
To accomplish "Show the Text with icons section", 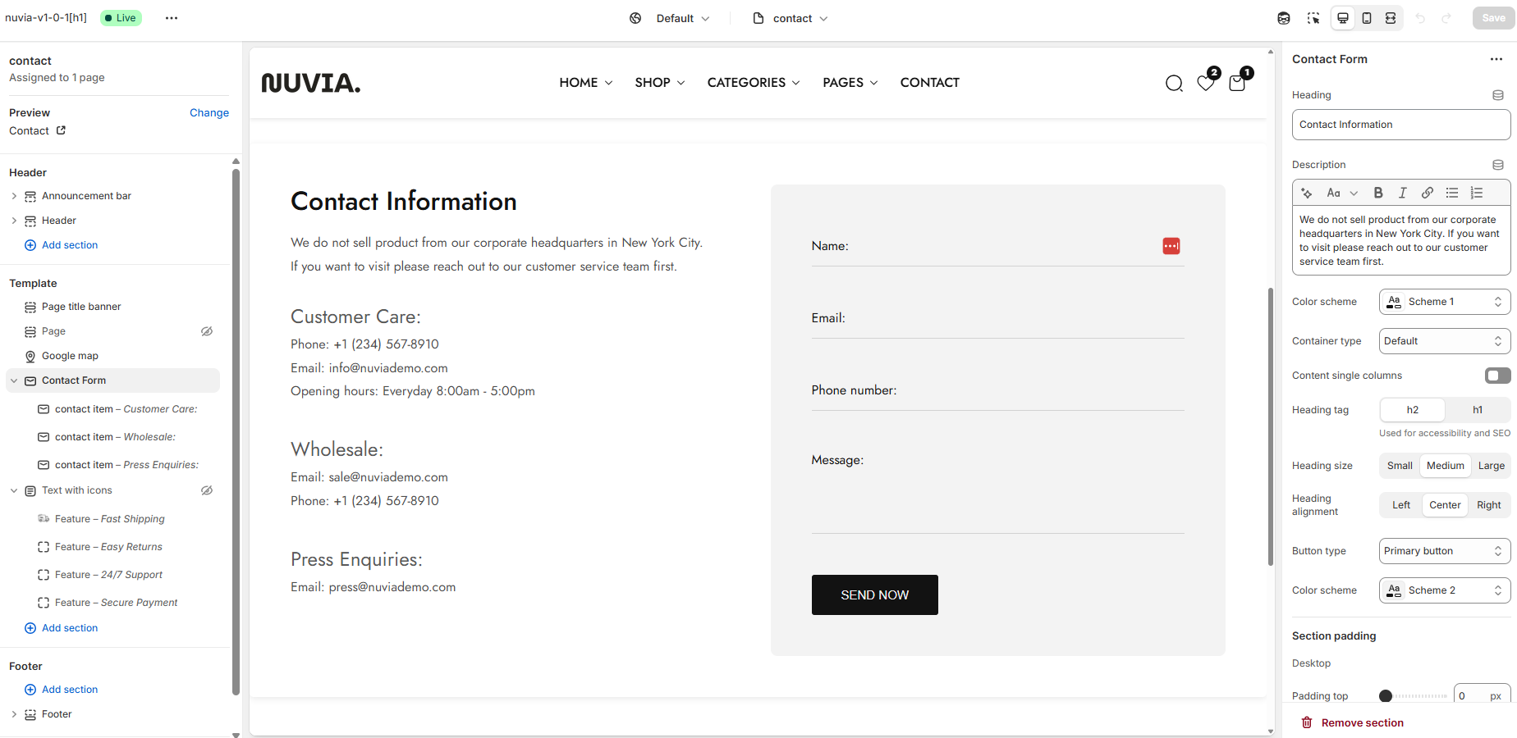I will pos(207,490).
